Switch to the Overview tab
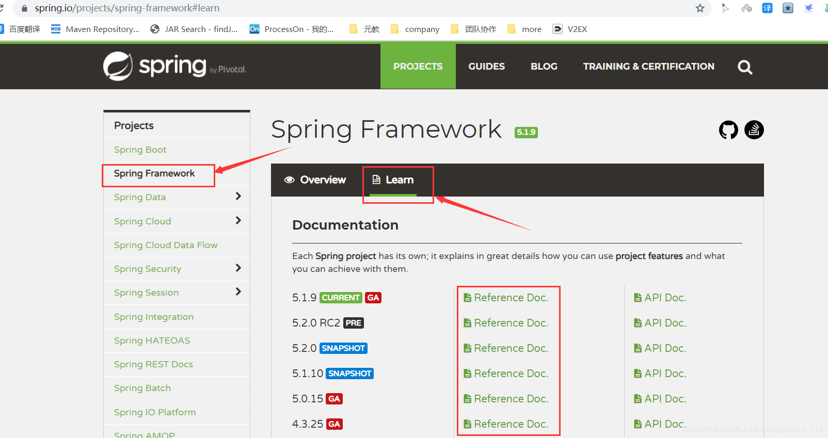 [315, 180]
